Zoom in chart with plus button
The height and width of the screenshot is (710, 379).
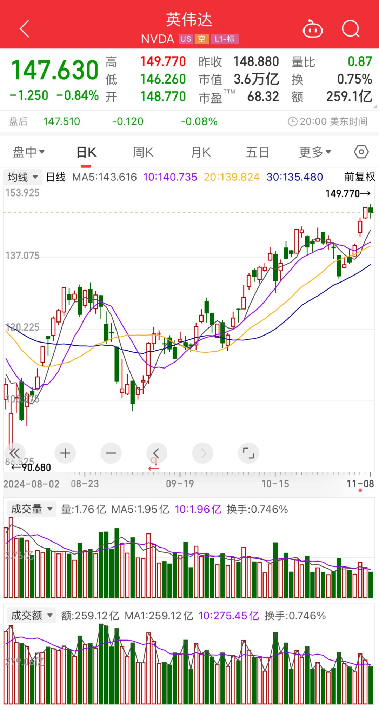point(65,453)
